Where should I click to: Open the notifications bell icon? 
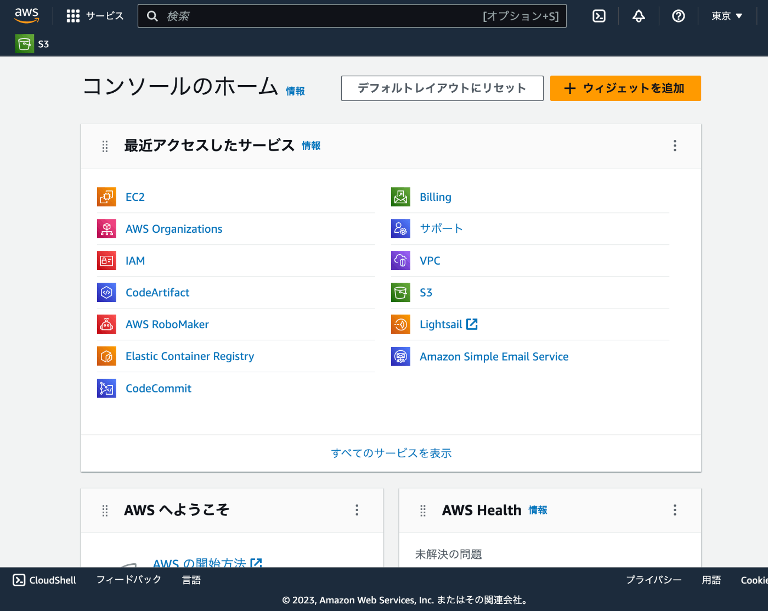click(639, 16)
